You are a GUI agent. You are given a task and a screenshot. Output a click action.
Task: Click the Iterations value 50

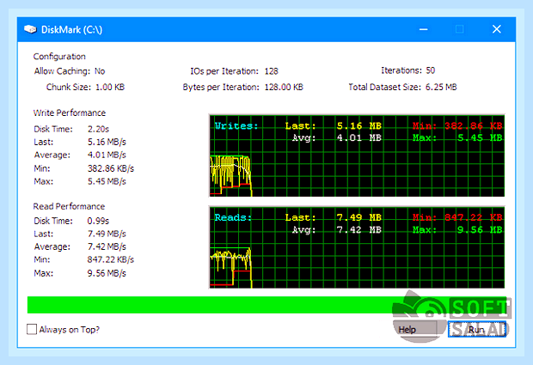431,70
